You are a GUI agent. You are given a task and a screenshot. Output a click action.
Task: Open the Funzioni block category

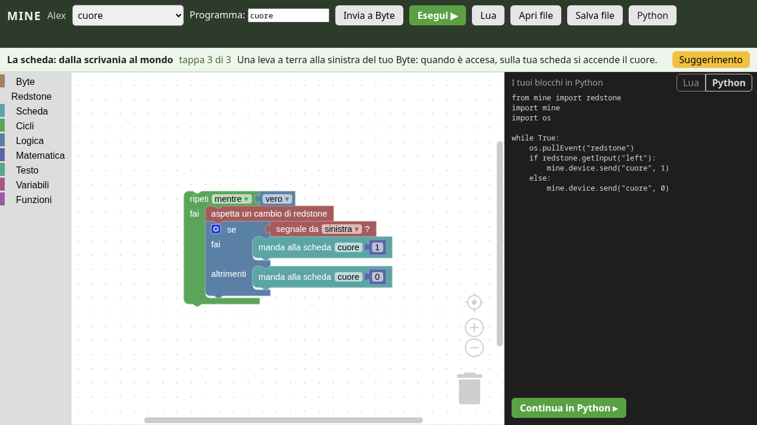(x=35, y=200)
